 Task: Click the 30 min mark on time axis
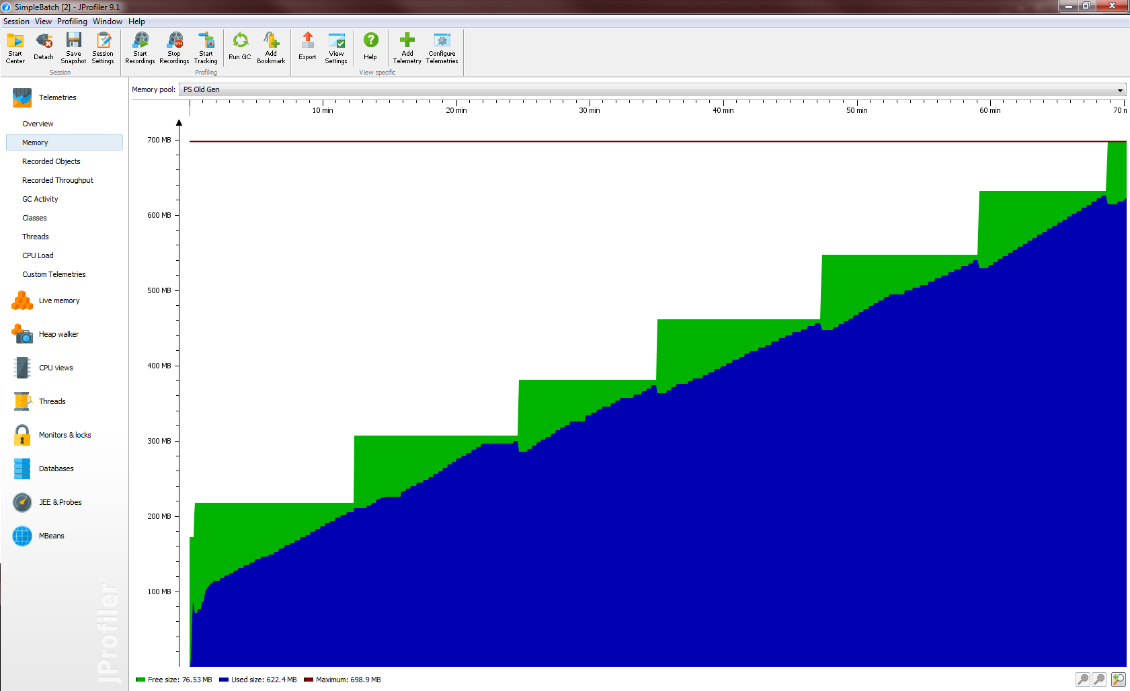590,110
